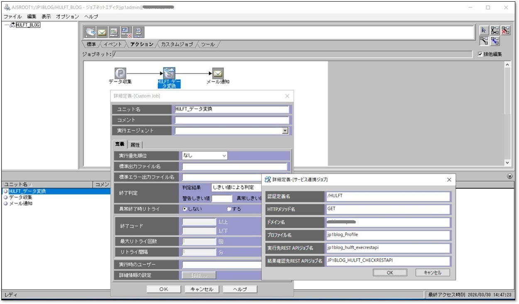
Task: Select the monitor with red X action icon
Action: click(x=126, y=32)
